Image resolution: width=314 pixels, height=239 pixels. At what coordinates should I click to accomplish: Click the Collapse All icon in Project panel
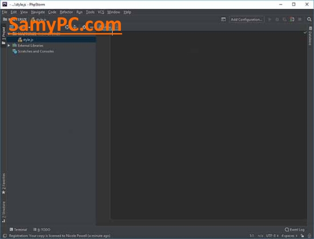(75, 27)
